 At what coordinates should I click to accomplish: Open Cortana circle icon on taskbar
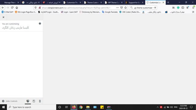pos(60,107)
